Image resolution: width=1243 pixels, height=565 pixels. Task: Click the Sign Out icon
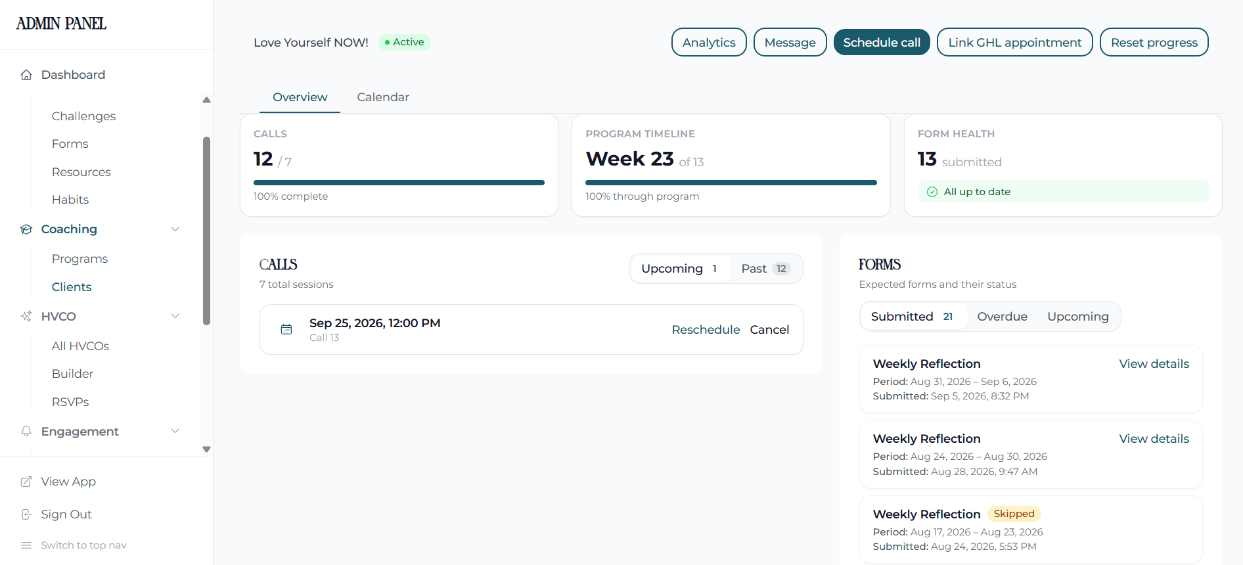coord(26,514)
